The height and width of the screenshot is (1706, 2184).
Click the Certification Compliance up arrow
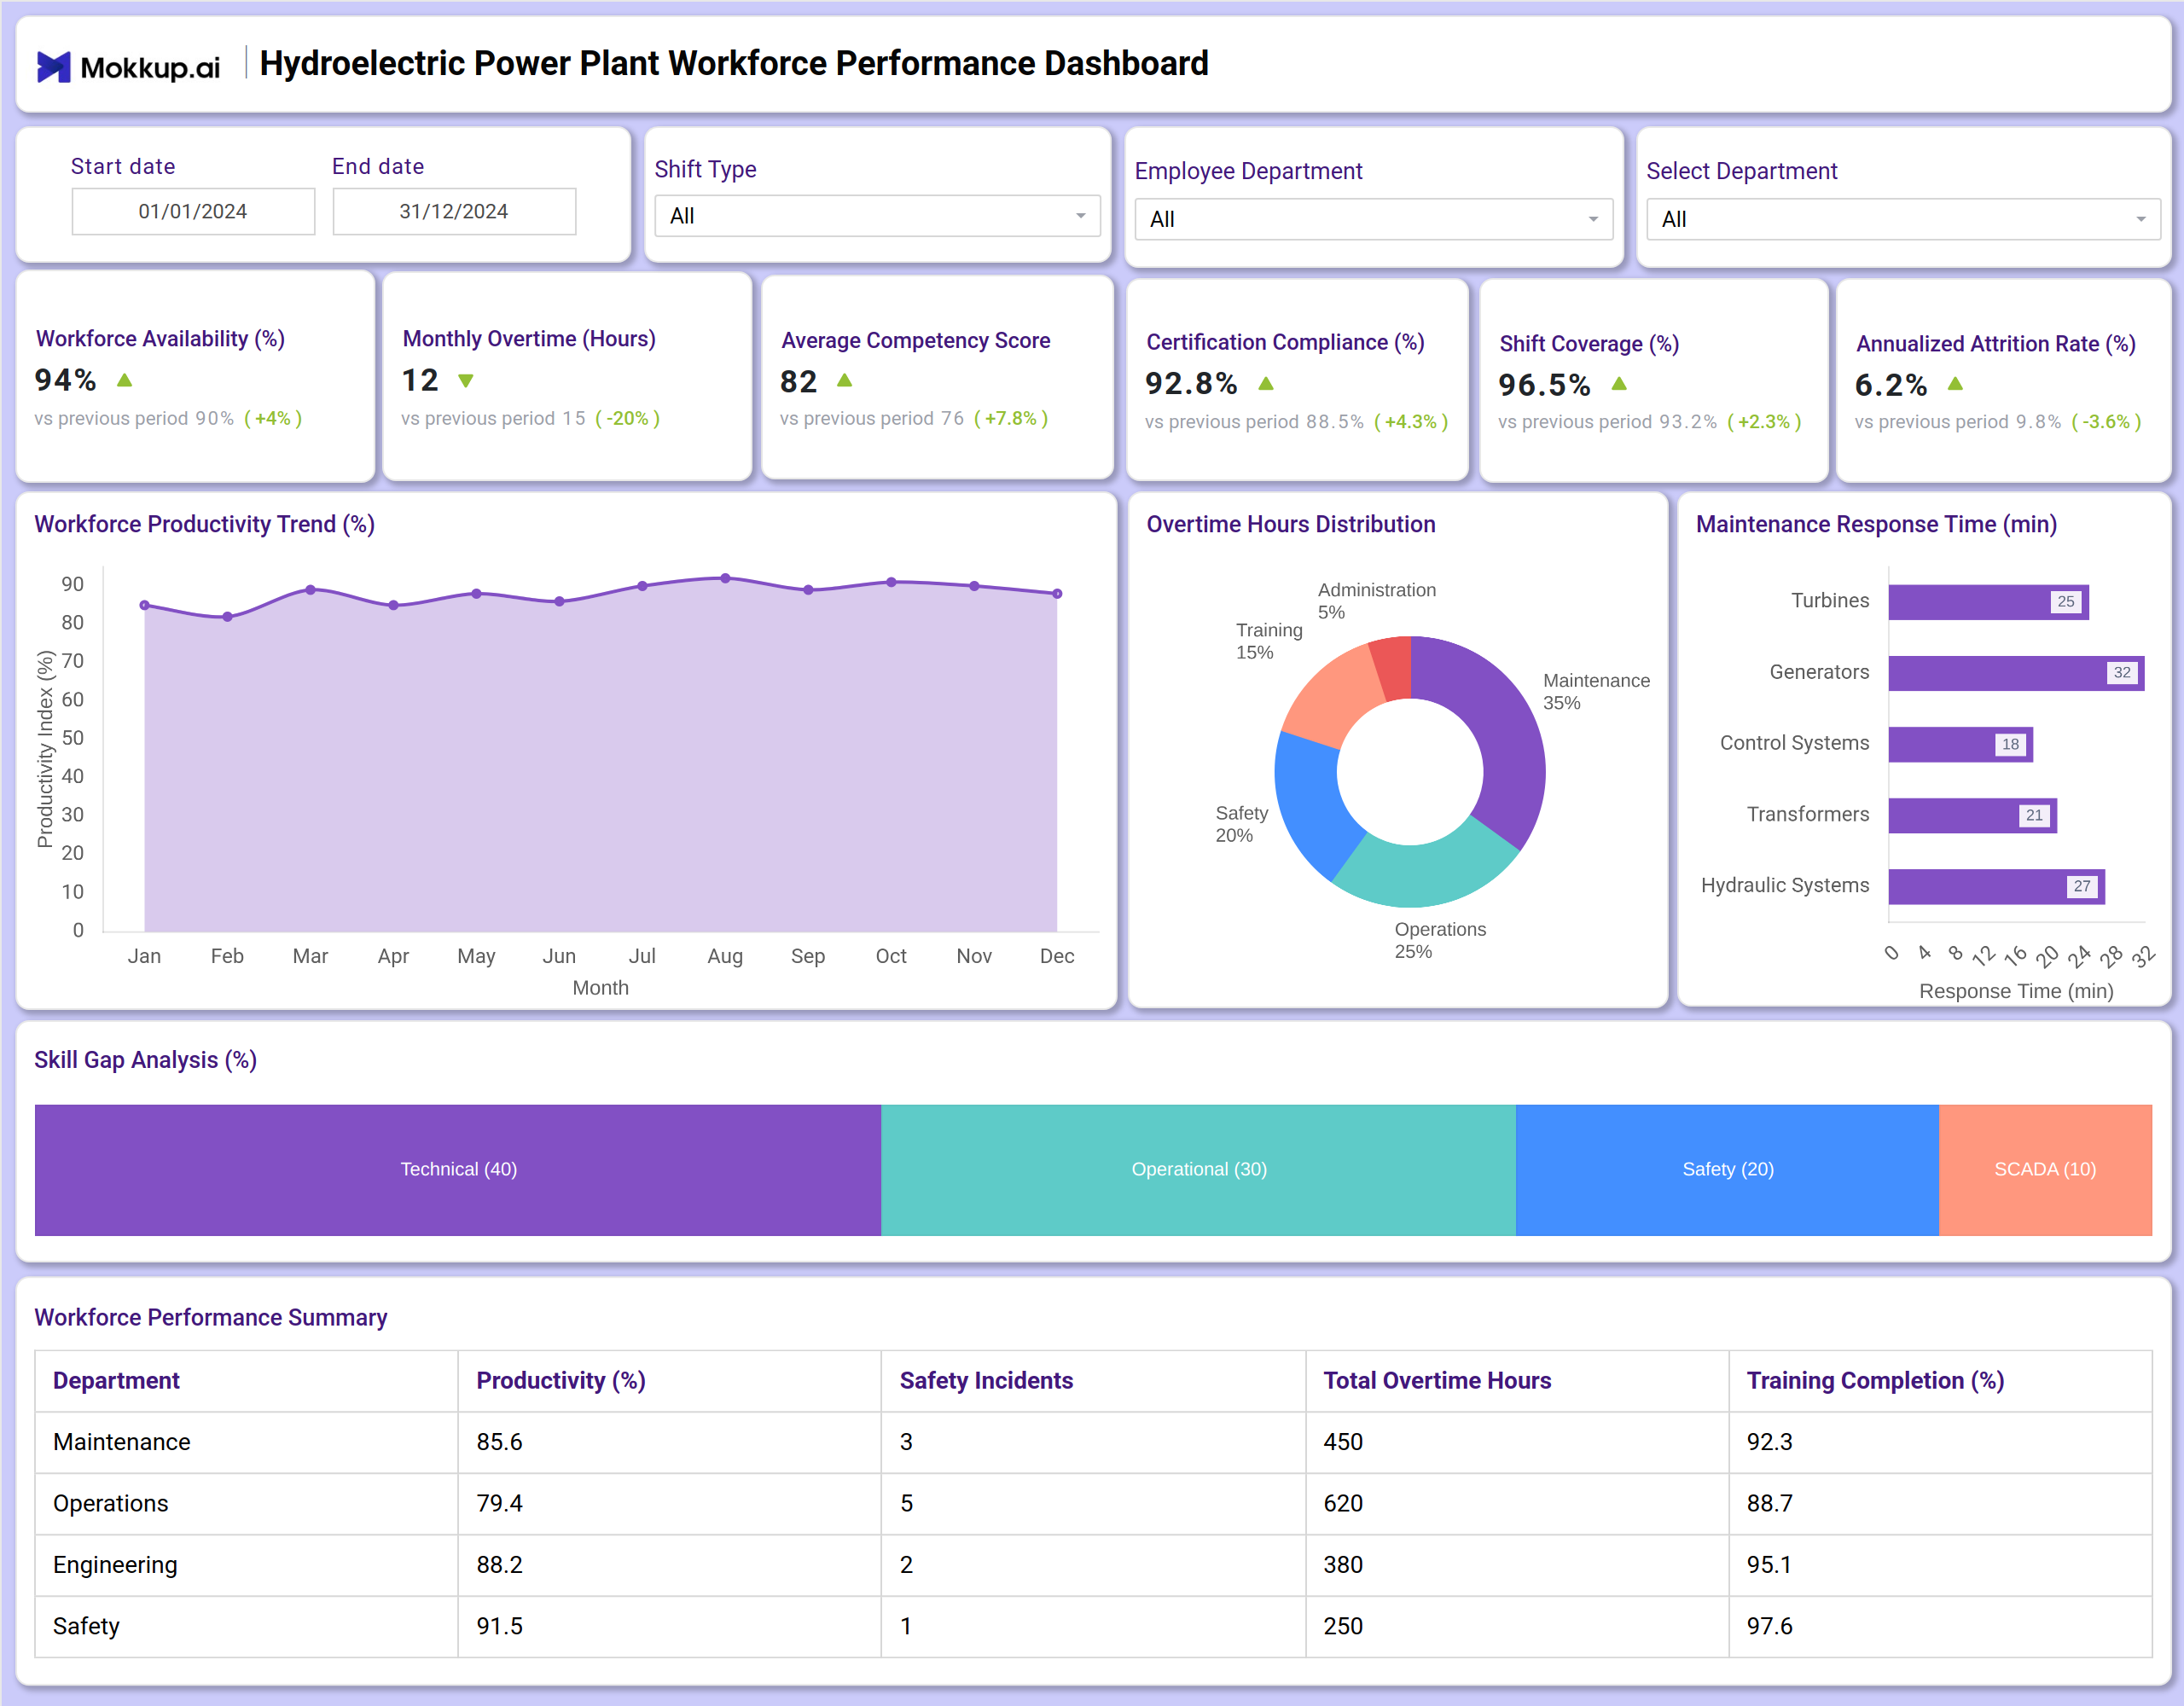coord(1266,383)
